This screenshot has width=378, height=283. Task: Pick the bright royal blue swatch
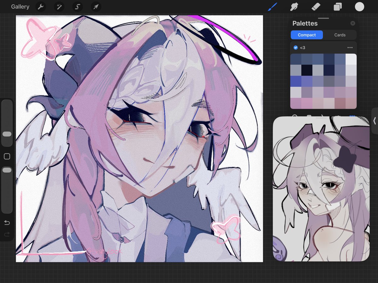point(295,81)
